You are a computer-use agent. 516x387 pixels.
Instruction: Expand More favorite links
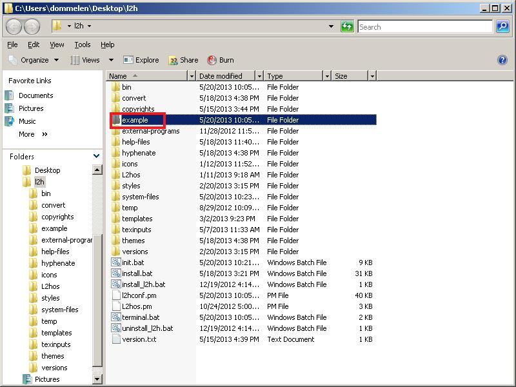pos(33,134)
